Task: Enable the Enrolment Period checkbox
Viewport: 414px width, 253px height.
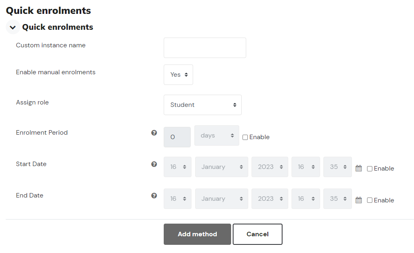Action: pos(245,137)
